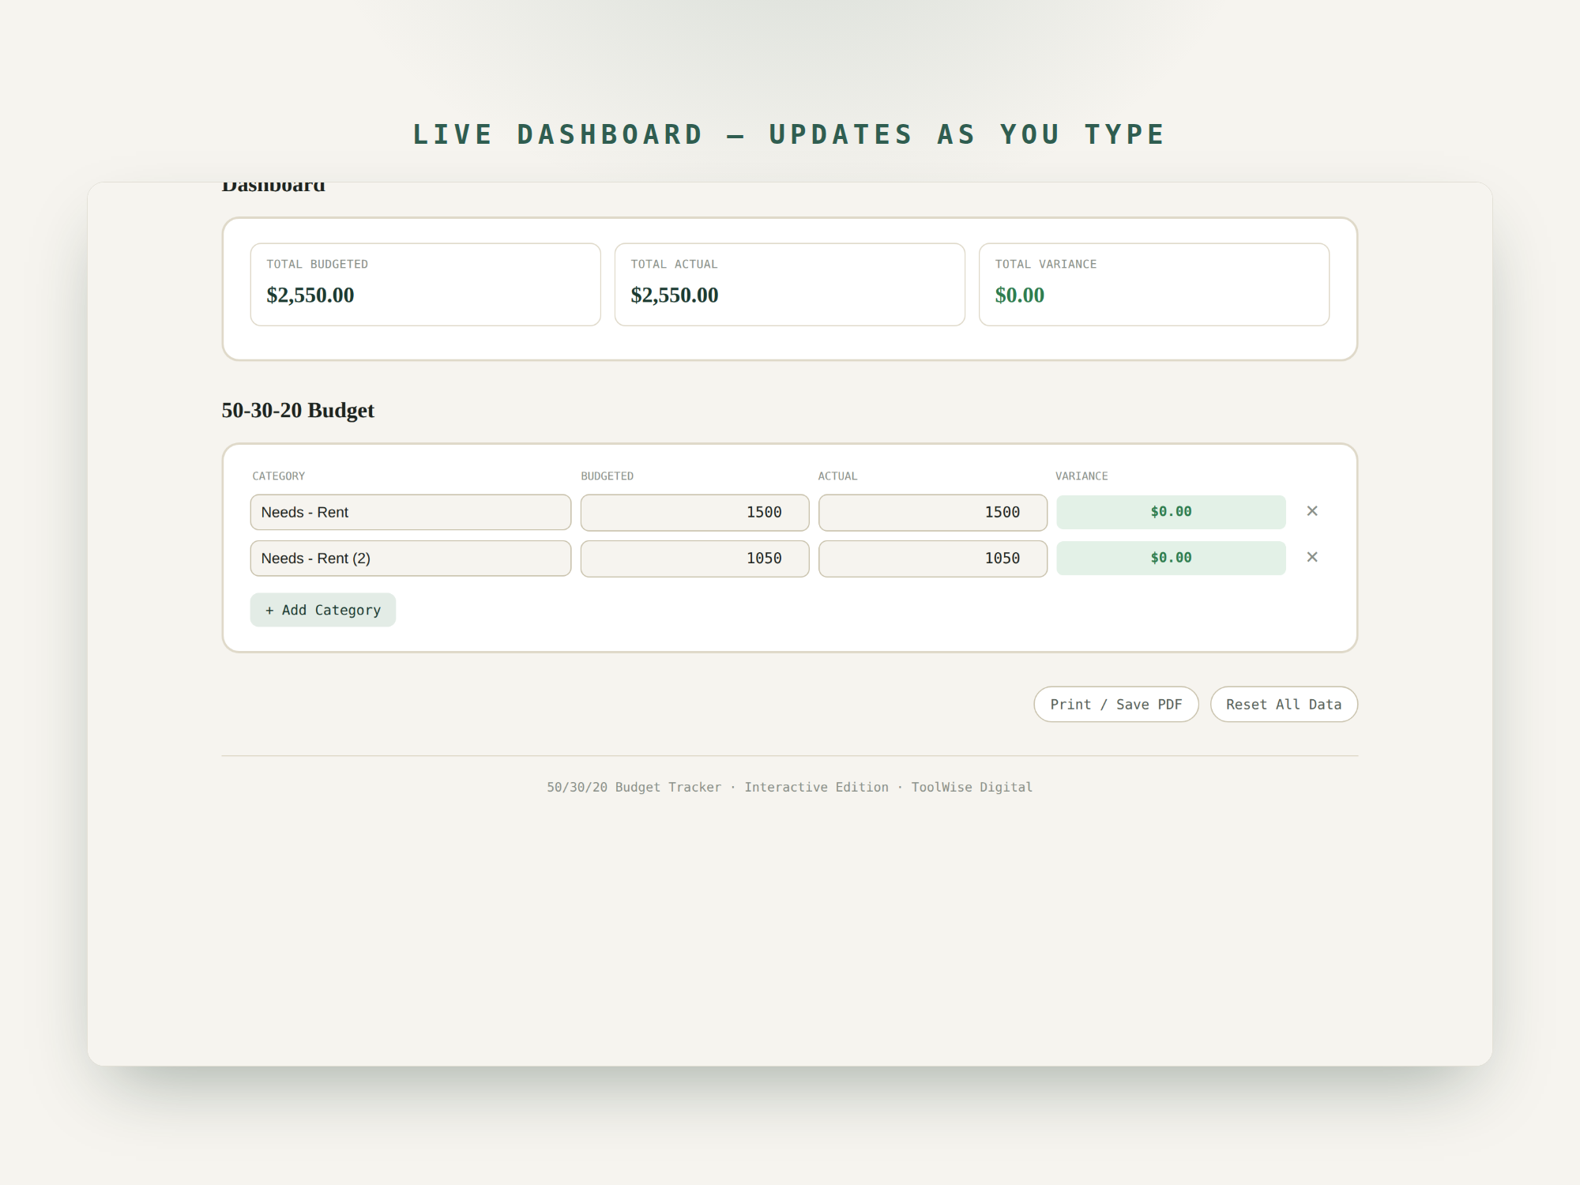Edit the Needs - Rent (2) category name field

411,558
